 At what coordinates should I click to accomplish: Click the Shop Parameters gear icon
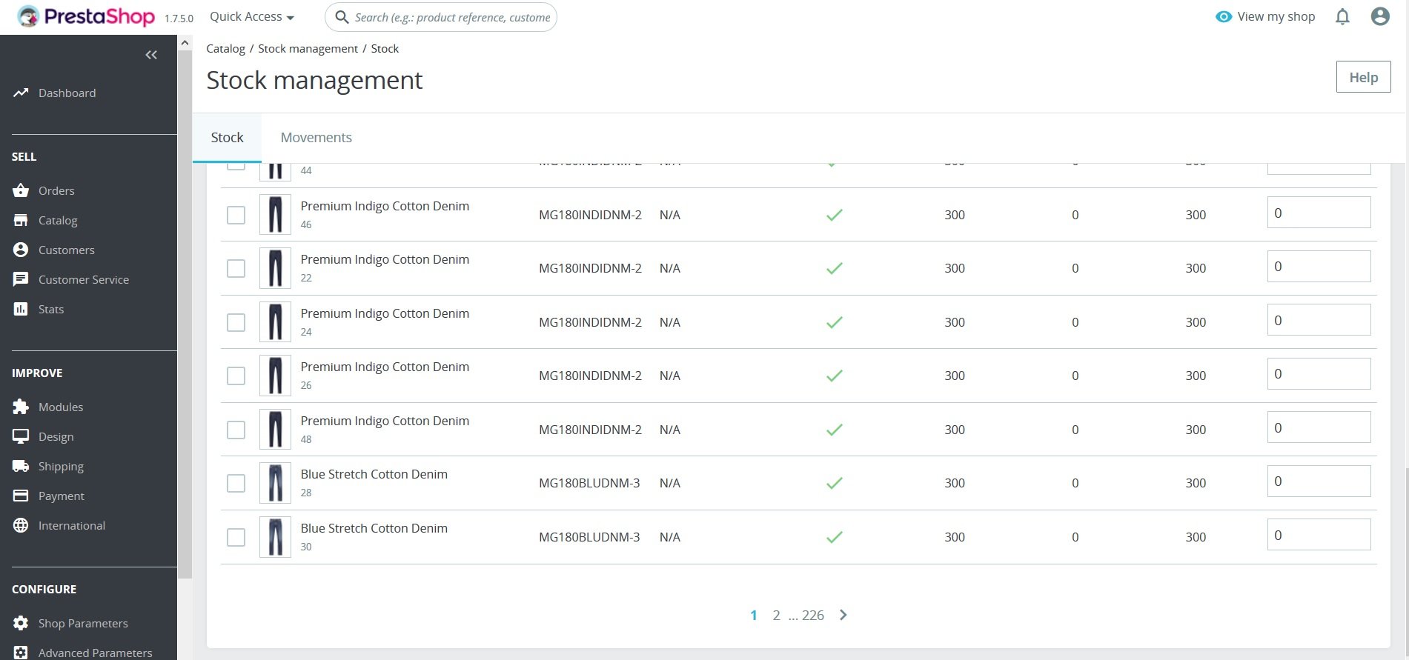(x=21, y=623)
